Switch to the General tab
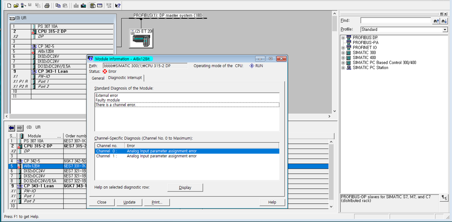 98,78
